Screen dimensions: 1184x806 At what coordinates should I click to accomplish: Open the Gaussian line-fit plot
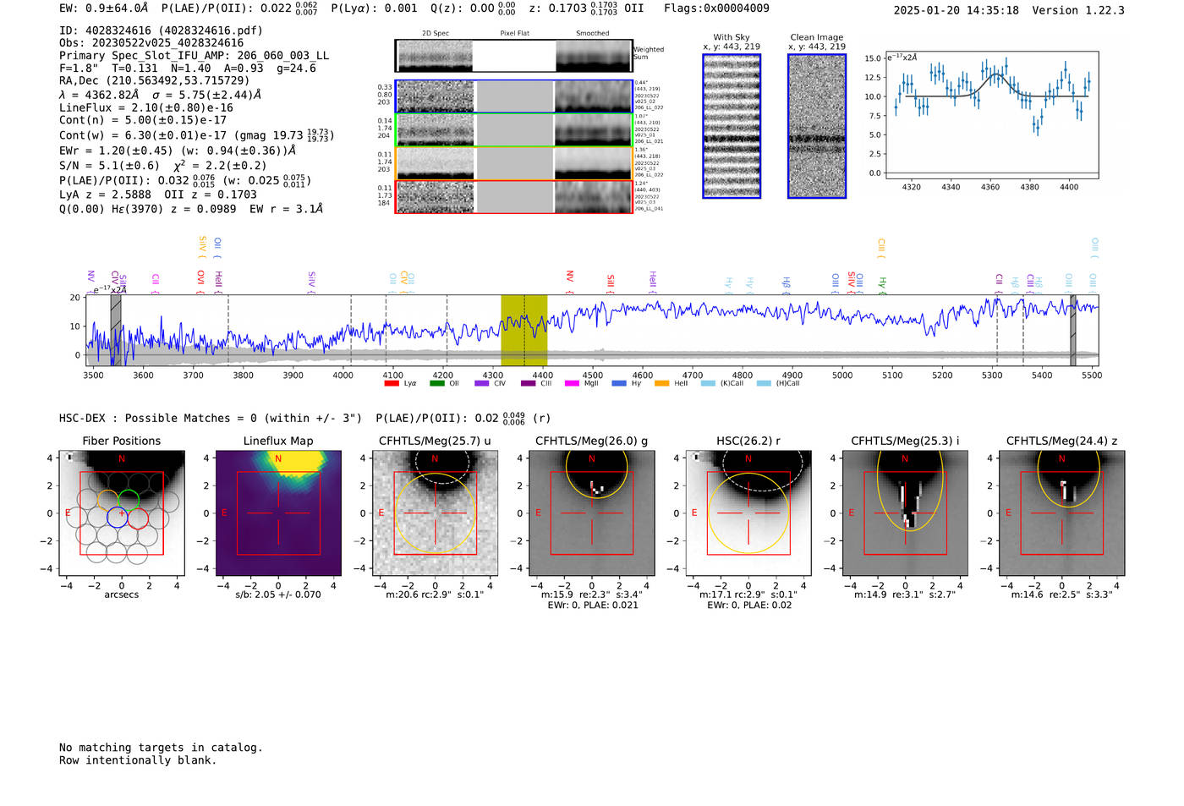click(990, 115)
